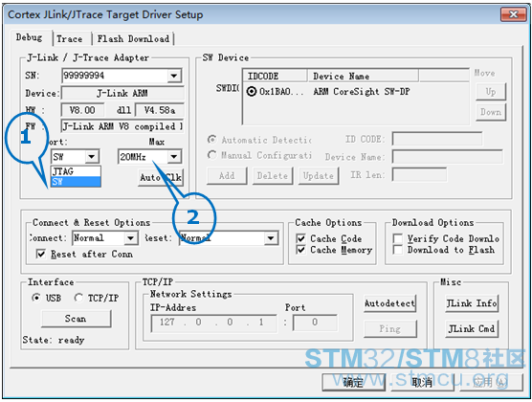The image size is (532, 402).
Task: Select the USB interface radio button
Action: pos(36,298)
